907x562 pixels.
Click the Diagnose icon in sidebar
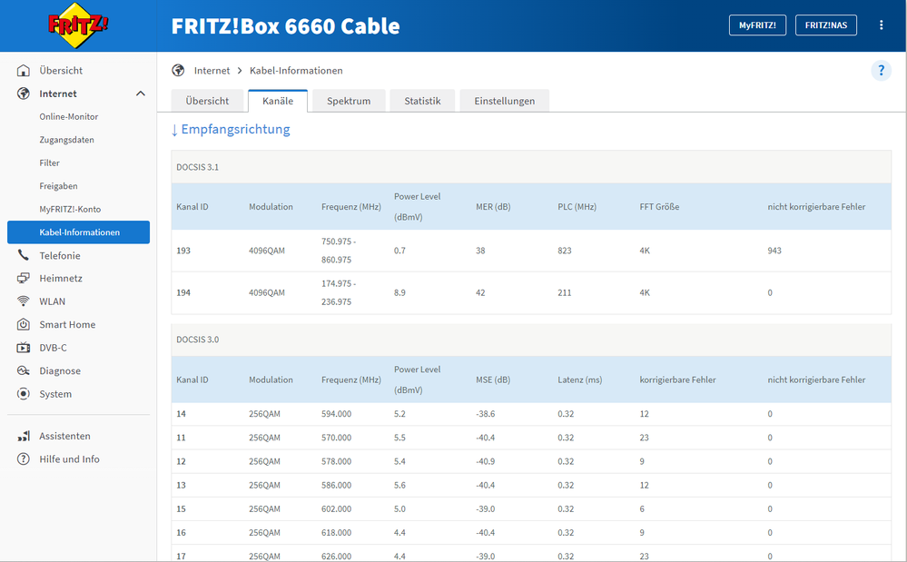click(x=24, y=371)
